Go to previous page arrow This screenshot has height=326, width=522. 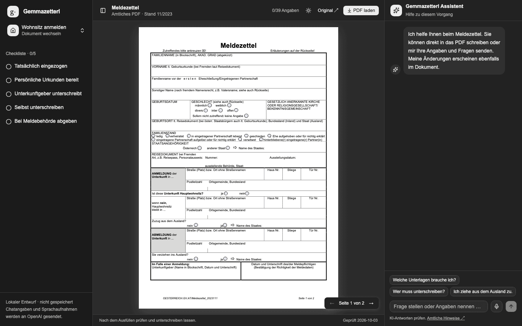332,303
